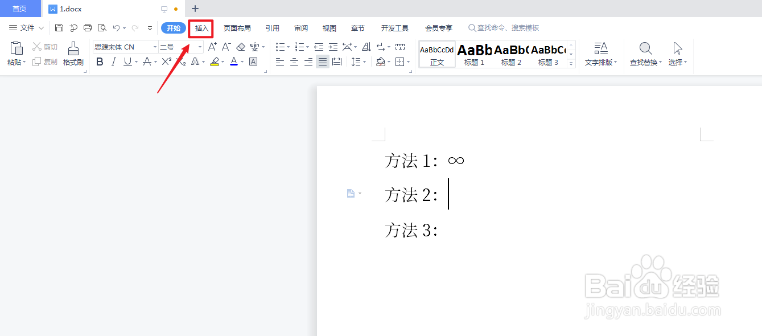Viewport: 762px width, 336px height.
Task: Apply italic formatting
Action: pos(113,61)
